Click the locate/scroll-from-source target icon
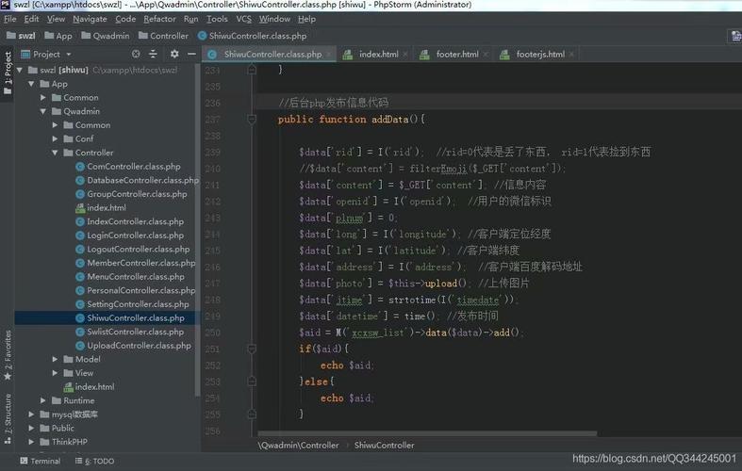The height and width of the screenshot is (471, 742). [136, 54]
